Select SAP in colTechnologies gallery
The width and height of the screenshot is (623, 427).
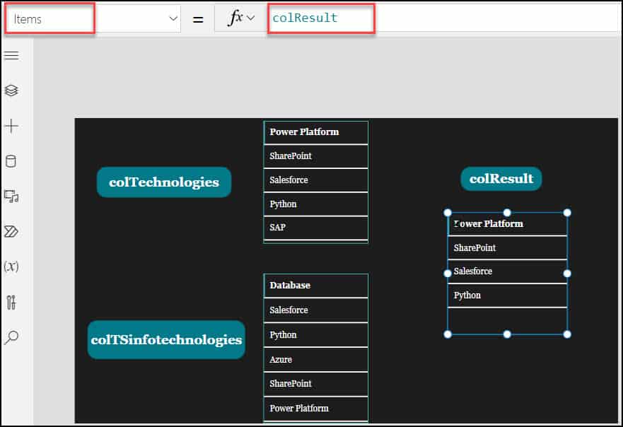pyautogui.click(x=316, y=228)
